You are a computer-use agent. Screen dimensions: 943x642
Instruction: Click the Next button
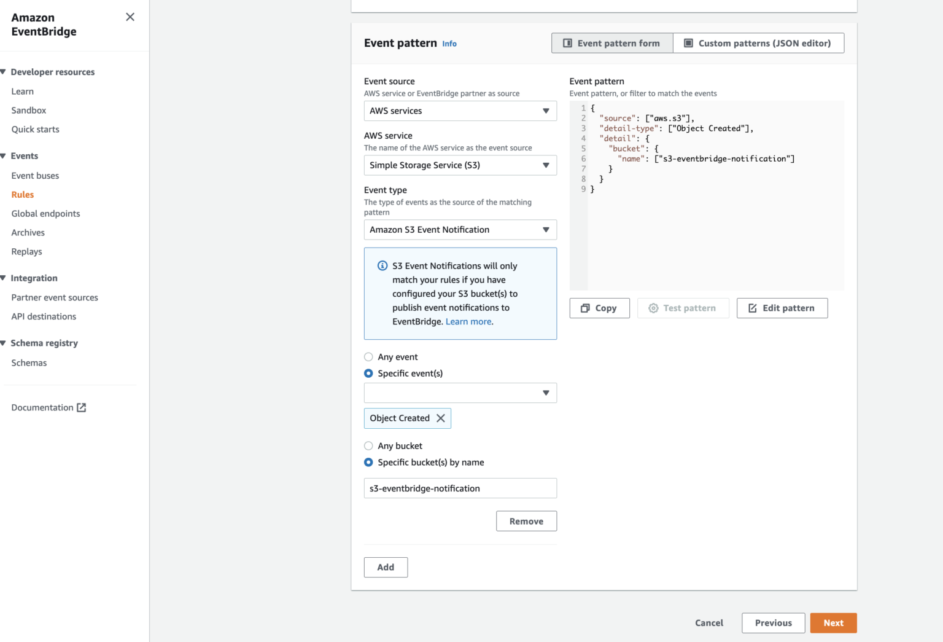point(833,622)
